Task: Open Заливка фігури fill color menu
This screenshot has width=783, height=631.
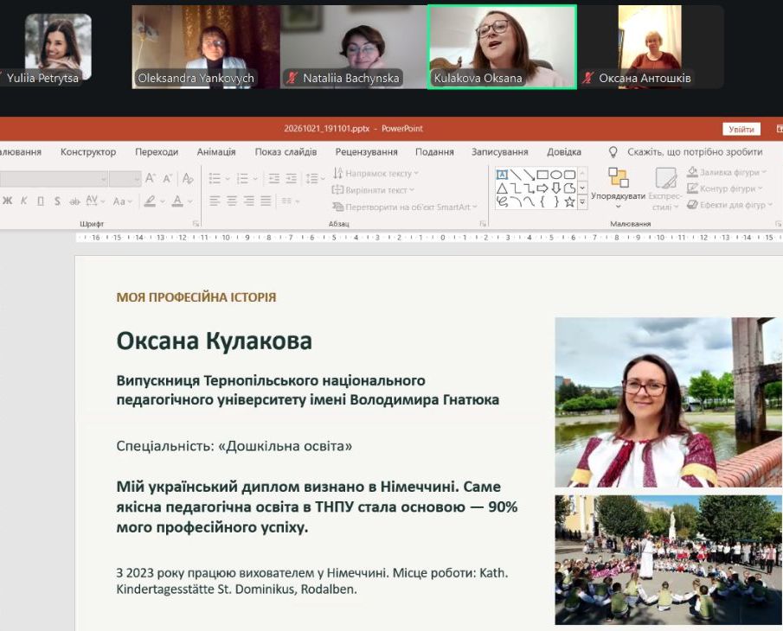Action: coord(726,172)
